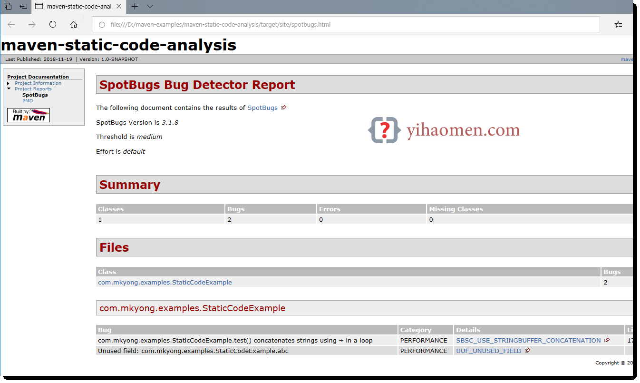Click external icon after UUF_UNUSED_FIELD

pos(527,351)
